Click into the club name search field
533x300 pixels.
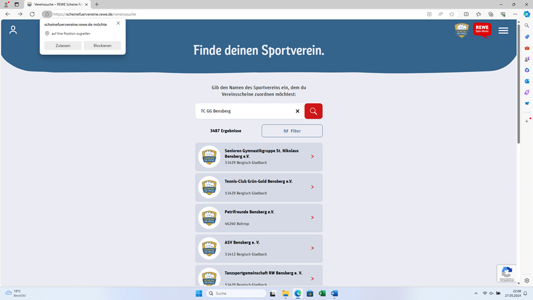(245, 111)
